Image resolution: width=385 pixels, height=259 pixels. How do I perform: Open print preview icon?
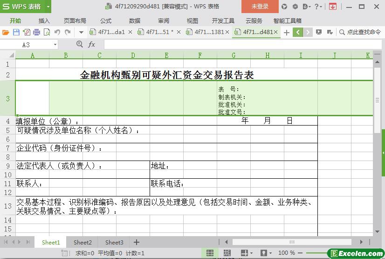click(x=47, y=32)
